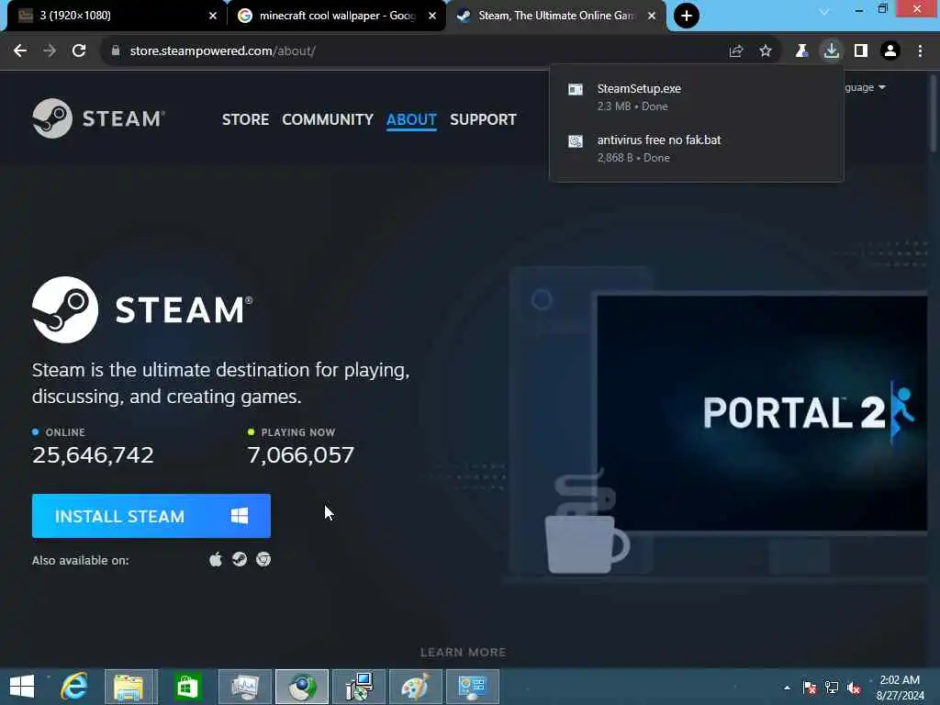Open the Windows Start button
This screenshot has width=940, height=705.
(x=22, y=687)
